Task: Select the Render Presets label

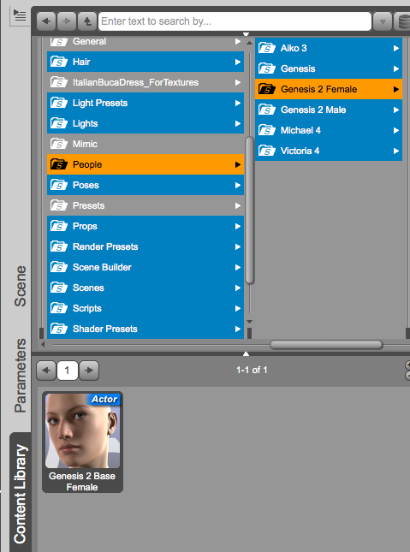Action: coord(105,246)
